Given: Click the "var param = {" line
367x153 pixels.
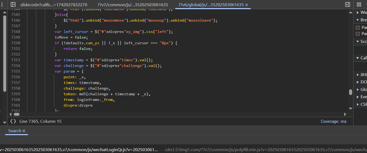Looking at the screenshot, I should coord(69,71).
